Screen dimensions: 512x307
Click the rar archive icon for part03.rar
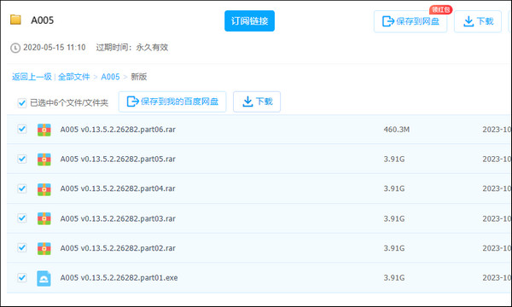click(44, 218)
